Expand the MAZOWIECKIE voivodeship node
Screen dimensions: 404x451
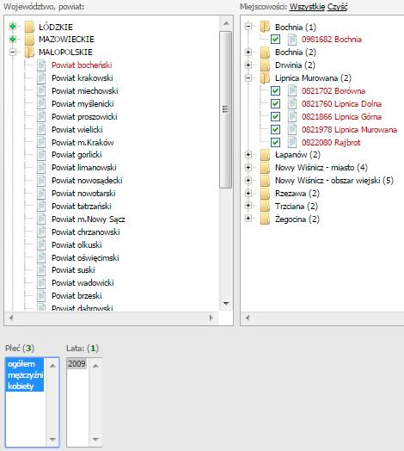click(13, 39)
